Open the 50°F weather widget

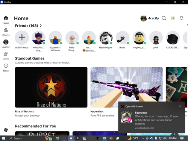tap(133, 138)
